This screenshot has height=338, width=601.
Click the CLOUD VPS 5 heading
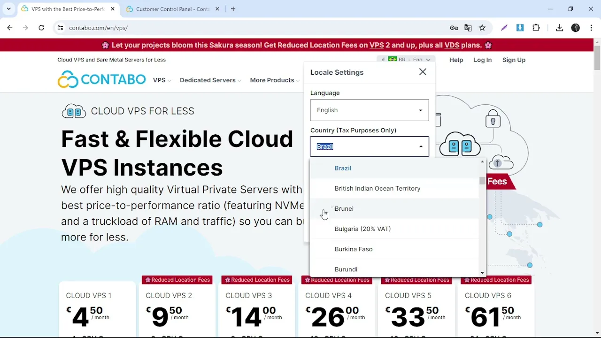point(408,295)
